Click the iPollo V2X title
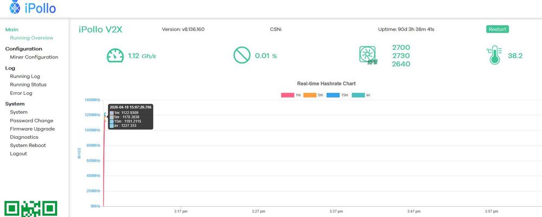 101,29
